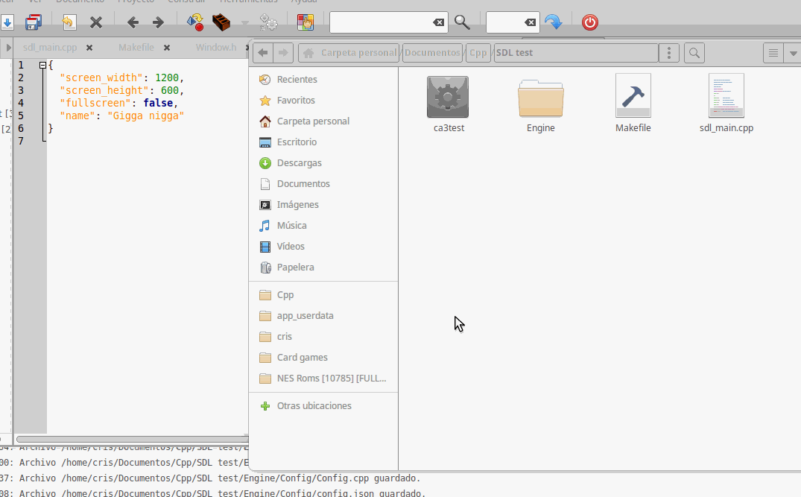Switch to the sdl_main.cpp editor tab
The image size is (801, 497).
(x=50, y=48)
